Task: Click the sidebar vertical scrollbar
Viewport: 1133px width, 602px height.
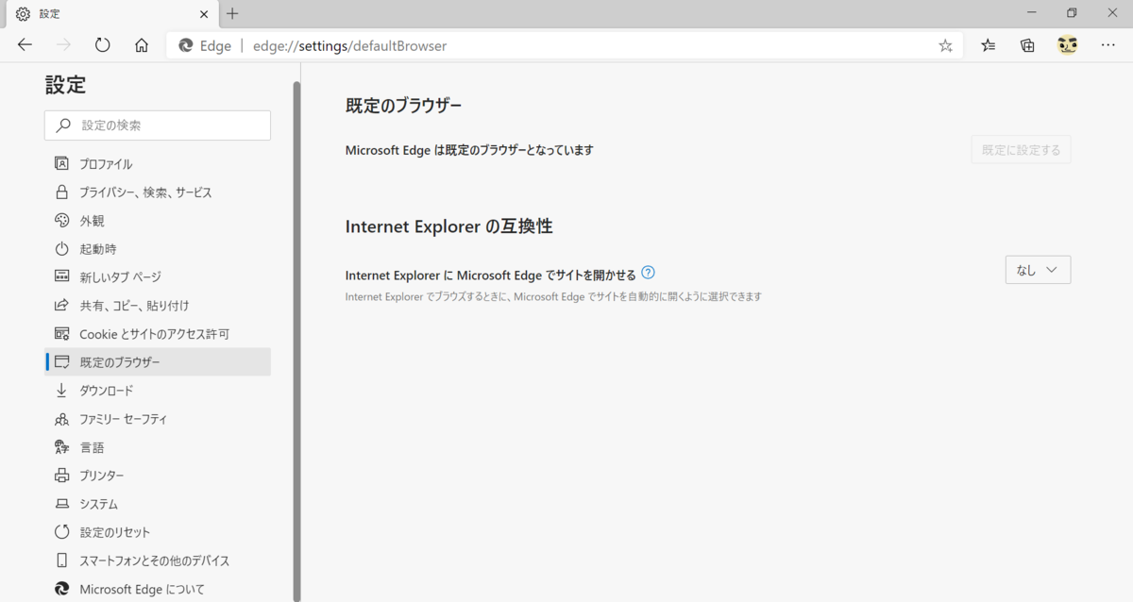Action: click(x=296, y=340)
